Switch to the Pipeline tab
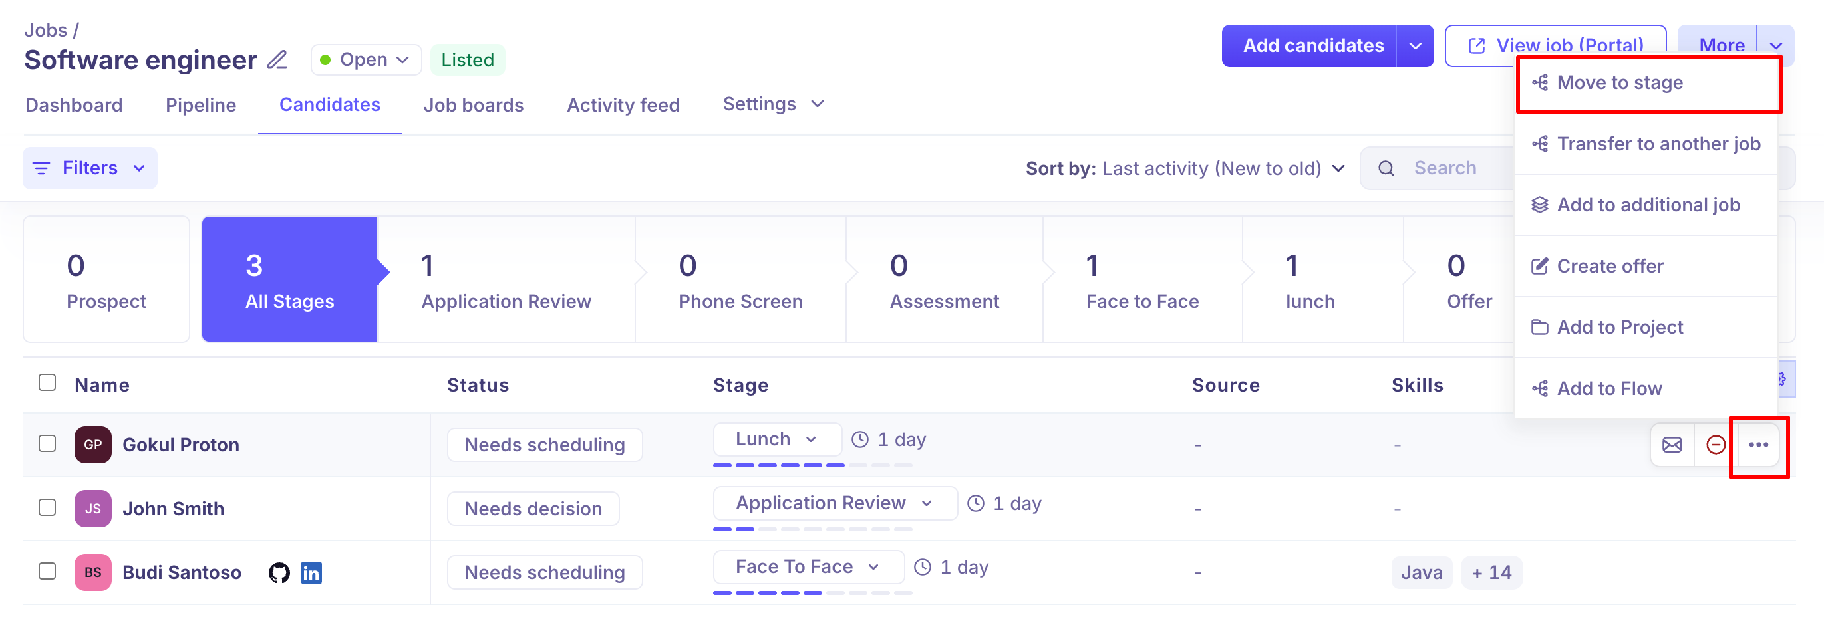Viewport: 1824px width, 617px height. click(200, 106)
